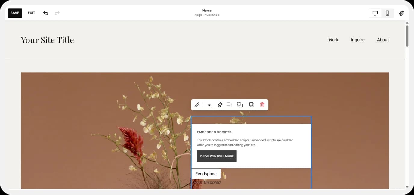Image resolution: width=414 pixels, height=195 pixels.
Task: Expand the Feedspace widget tab
Action: click(206, 174)
